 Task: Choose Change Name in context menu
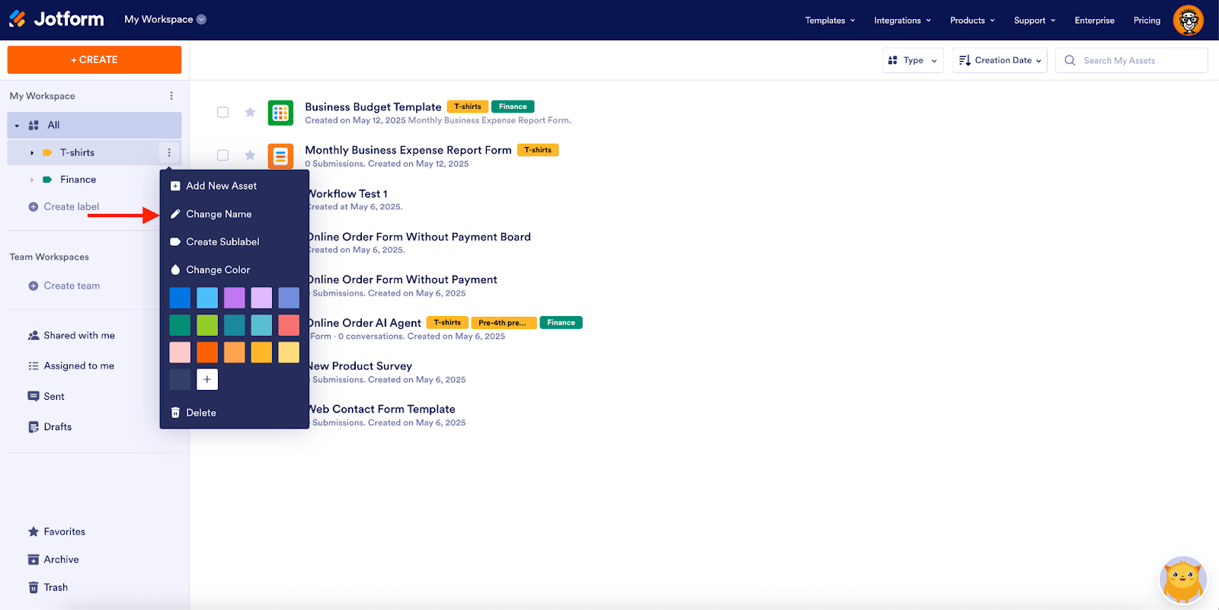pyautogui.click(x=234, y=214)
